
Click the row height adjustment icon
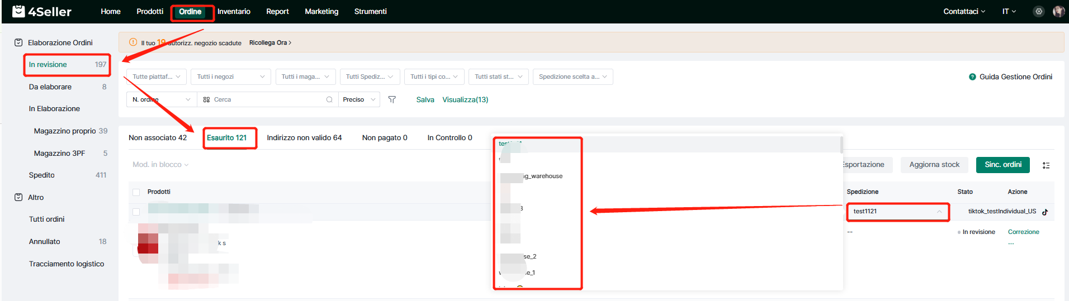(x=1046, y=165)
